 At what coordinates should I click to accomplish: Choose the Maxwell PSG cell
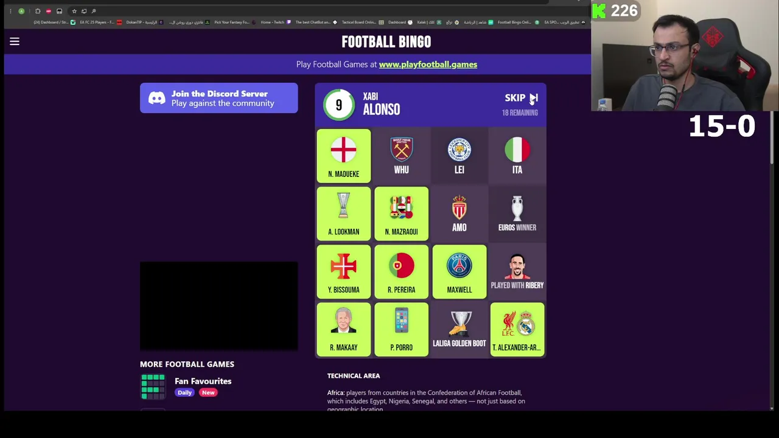[x=459, y=271]
